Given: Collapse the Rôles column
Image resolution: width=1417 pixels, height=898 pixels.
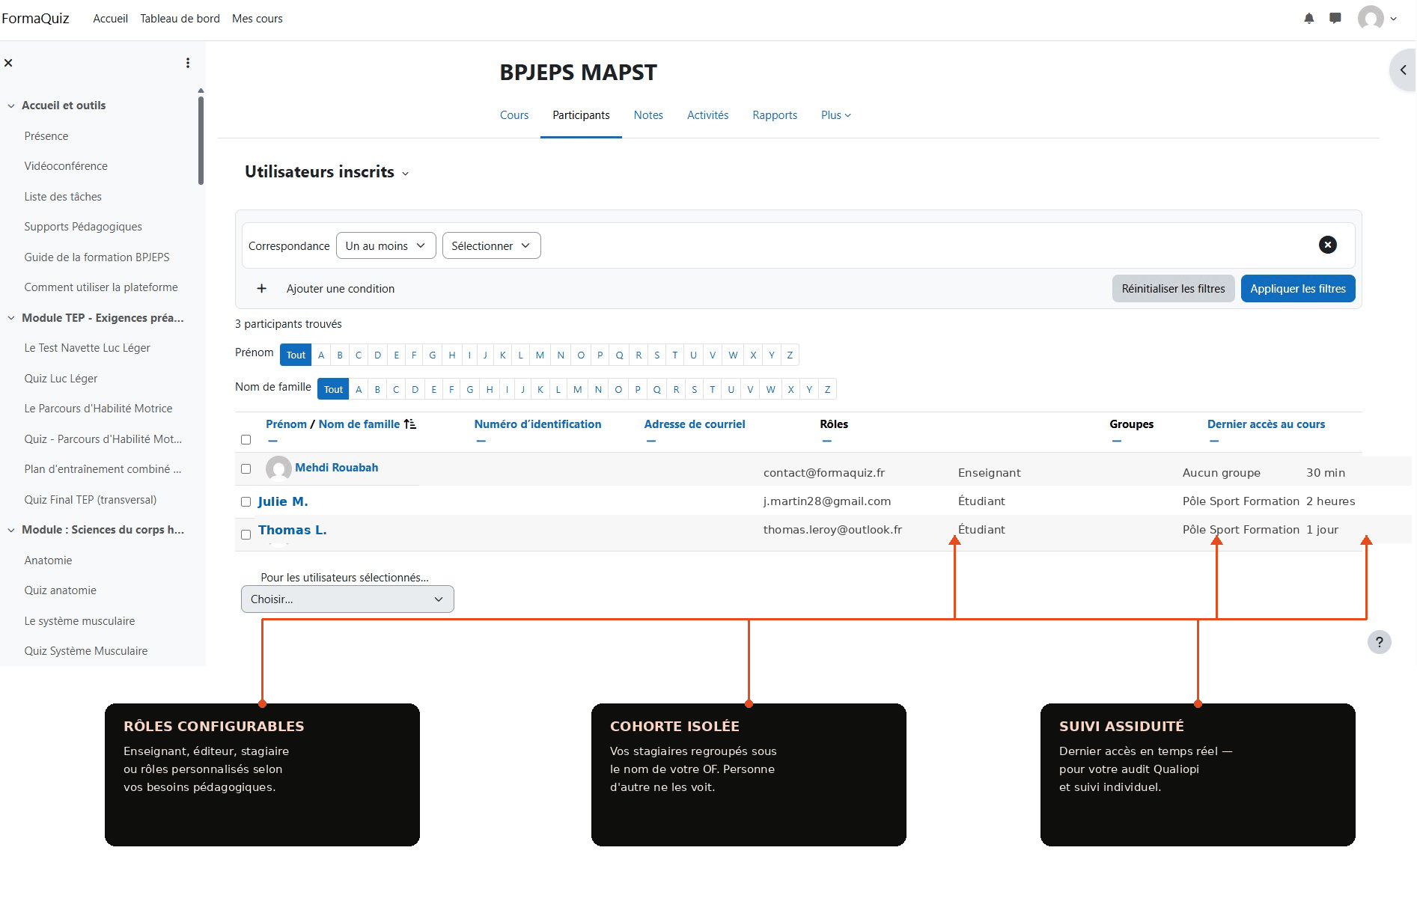Looking at the screenshot, I should pyautogui.click(x=826, y=441).
